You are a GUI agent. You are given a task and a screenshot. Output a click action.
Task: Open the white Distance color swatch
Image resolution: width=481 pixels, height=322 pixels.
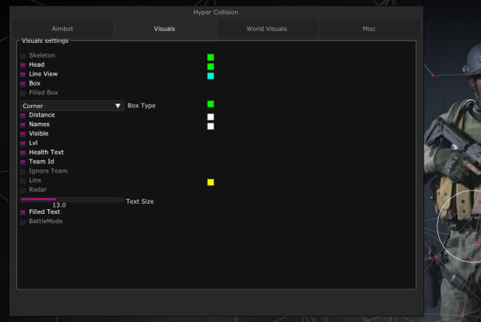(210, 117)
